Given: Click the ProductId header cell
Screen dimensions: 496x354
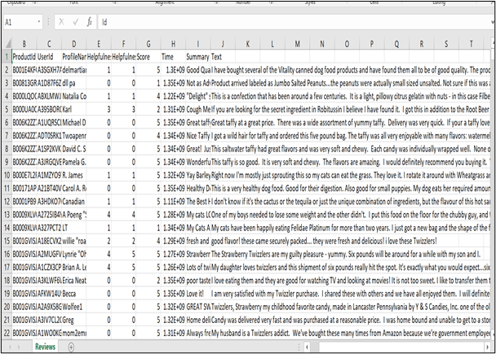Looking at the screenshot, I should (24, 57).
